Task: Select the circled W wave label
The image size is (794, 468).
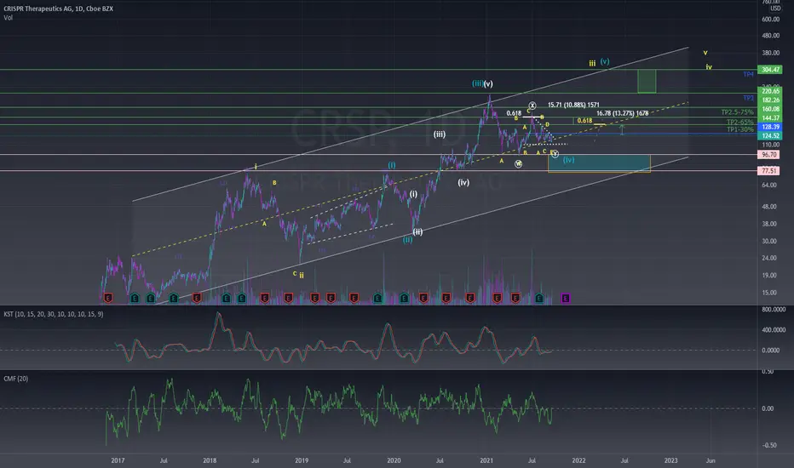Action: (518, 163)
